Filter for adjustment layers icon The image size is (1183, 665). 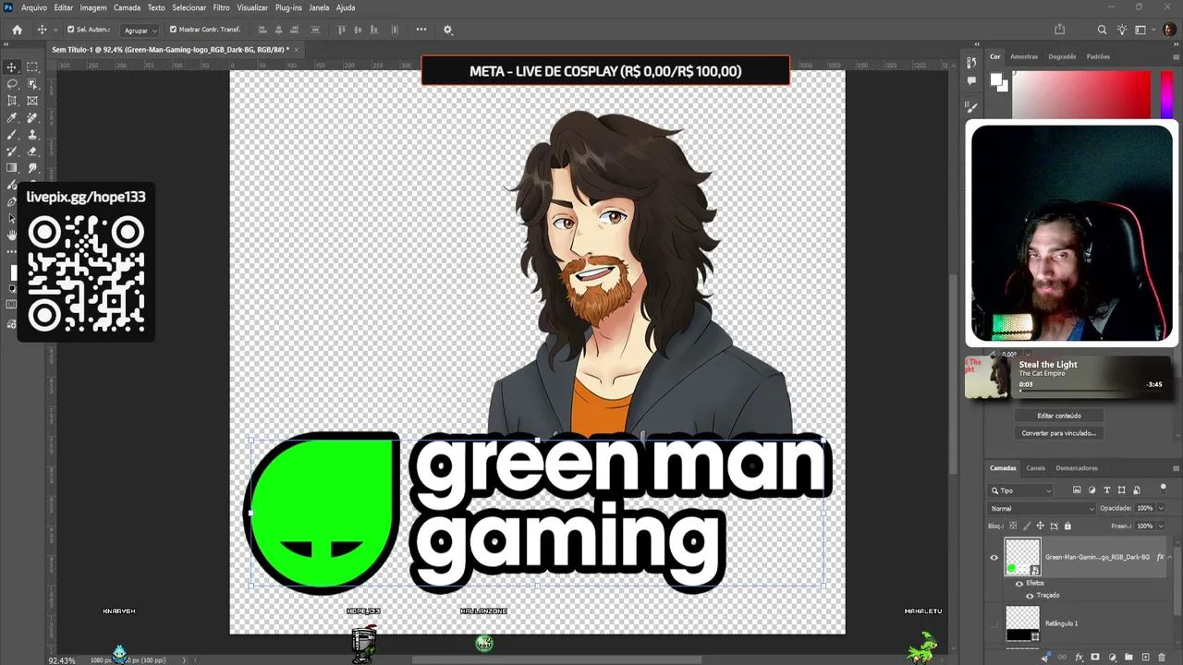tap(1092, 490)
